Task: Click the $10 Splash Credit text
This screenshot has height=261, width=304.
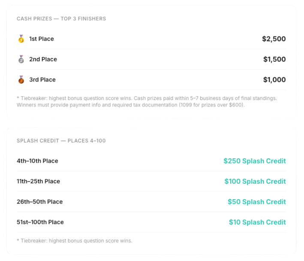Action: pyautogui.click(x=257, y=222)
